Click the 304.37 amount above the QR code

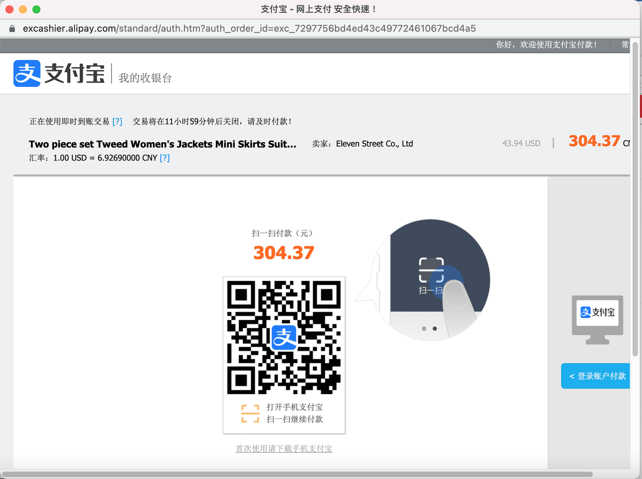(284, 253)
